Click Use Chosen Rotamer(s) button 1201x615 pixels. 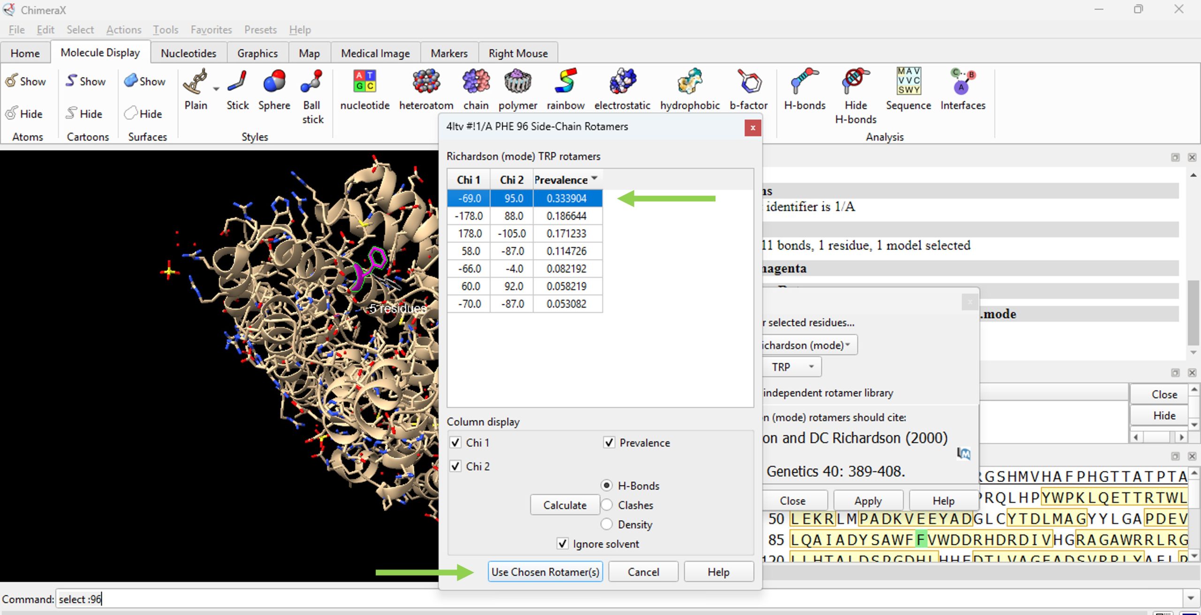click(x=545, y=572)
